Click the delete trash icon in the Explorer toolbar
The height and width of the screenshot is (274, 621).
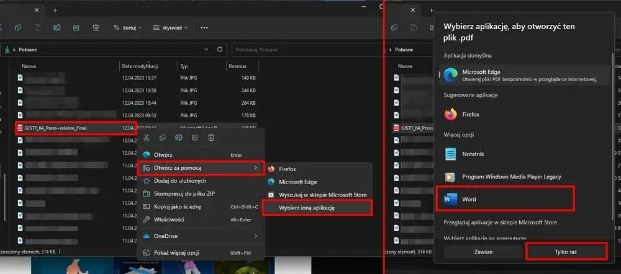pyautogui.click(x=96, y=28)
